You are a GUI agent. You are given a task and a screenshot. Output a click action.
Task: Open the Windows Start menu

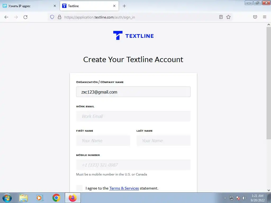7,198
